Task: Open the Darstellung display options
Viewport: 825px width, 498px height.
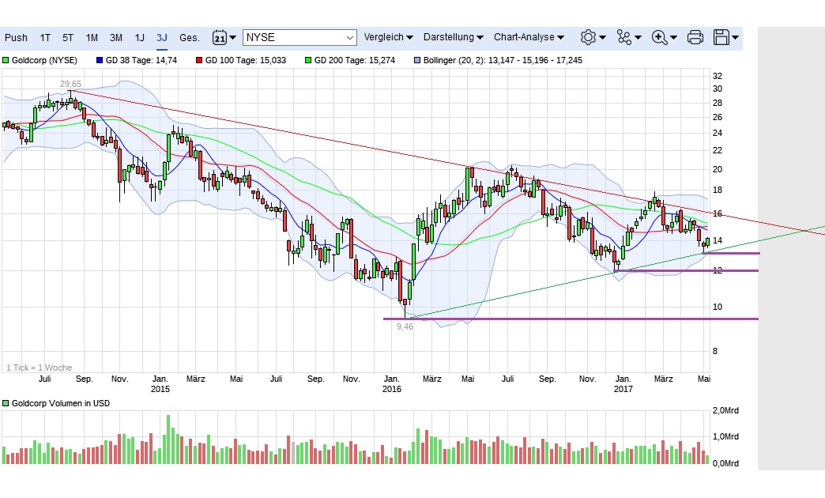Action: (x=449, y=37)
